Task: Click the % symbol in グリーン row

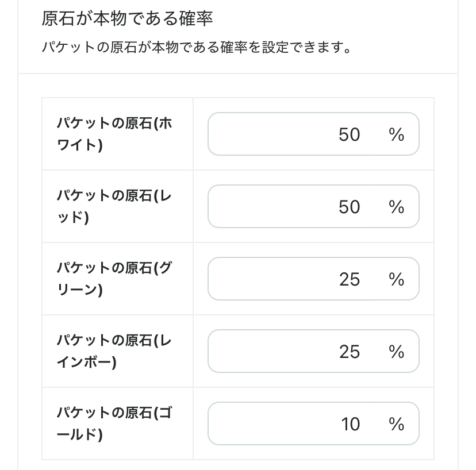Action: pyautogui.click(x=397, y=279)
